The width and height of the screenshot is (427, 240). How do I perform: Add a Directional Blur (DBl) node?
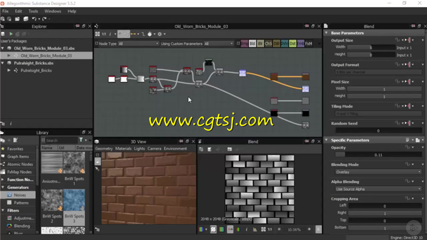coord(276,44)
